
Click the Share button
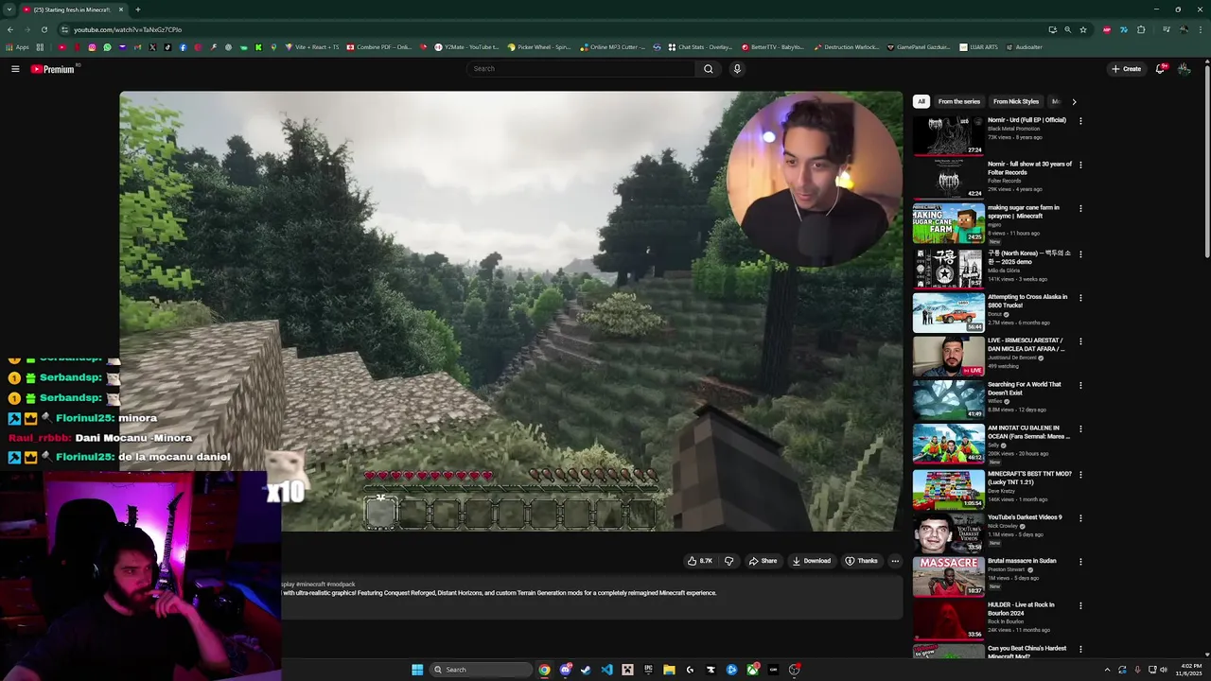point(763,561)
